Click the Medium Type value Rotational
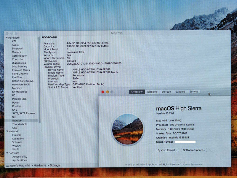This screenshot has width=237, height=178. pos(78,75)
